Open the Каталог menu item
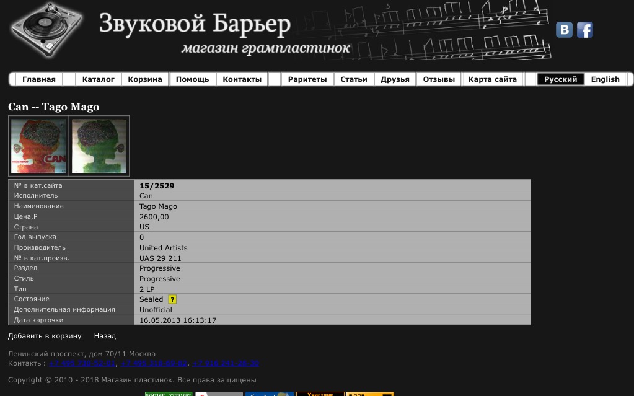634x396 pixels. (98, 79)
